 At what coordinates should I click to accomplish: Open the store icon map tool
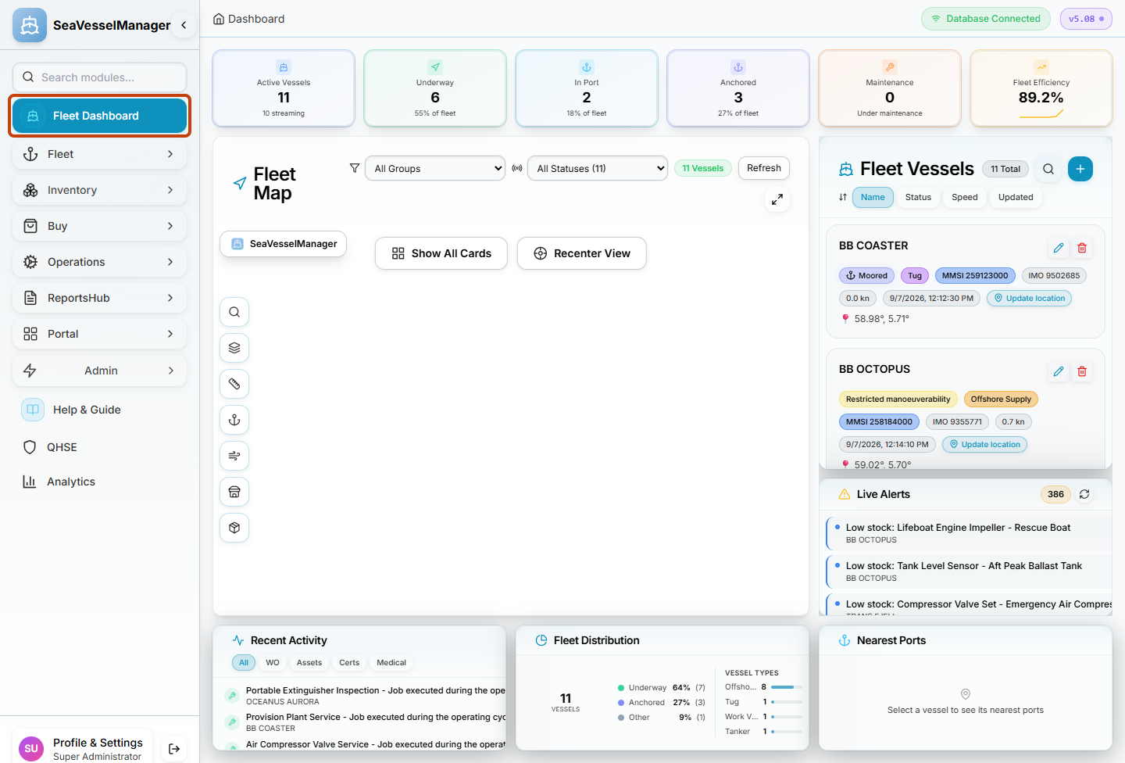click(234, 492)
